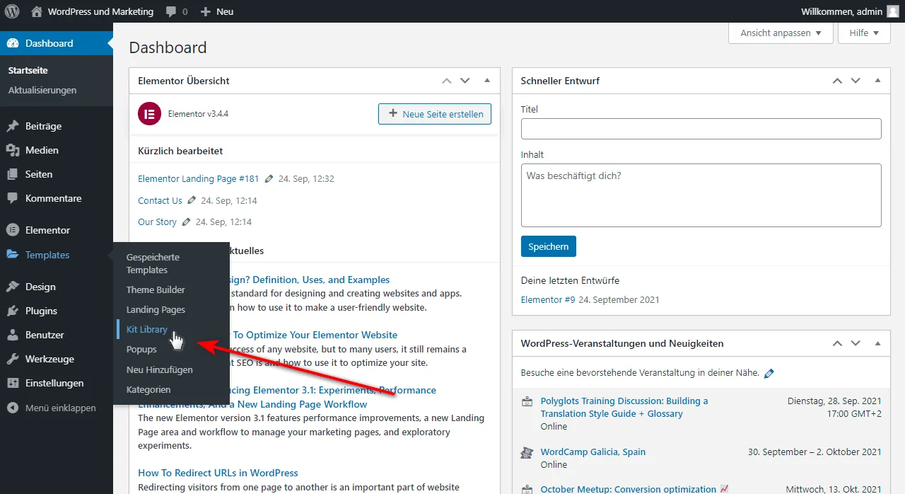
Task: Click the Medien media icon
Action: pos(13,150)
